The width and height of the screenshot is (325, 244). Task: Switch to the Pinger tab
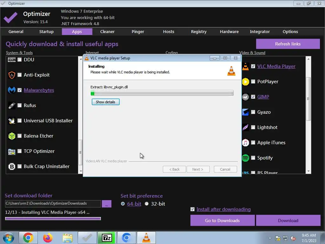click(x=138, y=32)
